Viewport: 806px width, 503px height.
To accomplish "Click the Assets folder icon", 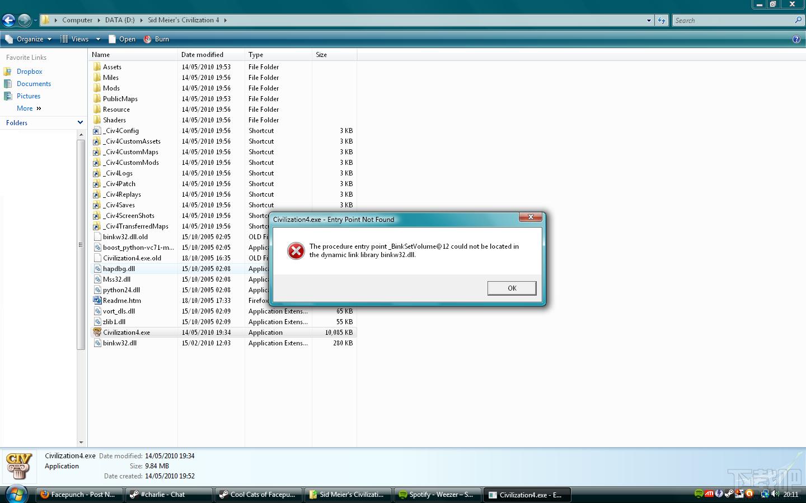I will click(97, 67).
